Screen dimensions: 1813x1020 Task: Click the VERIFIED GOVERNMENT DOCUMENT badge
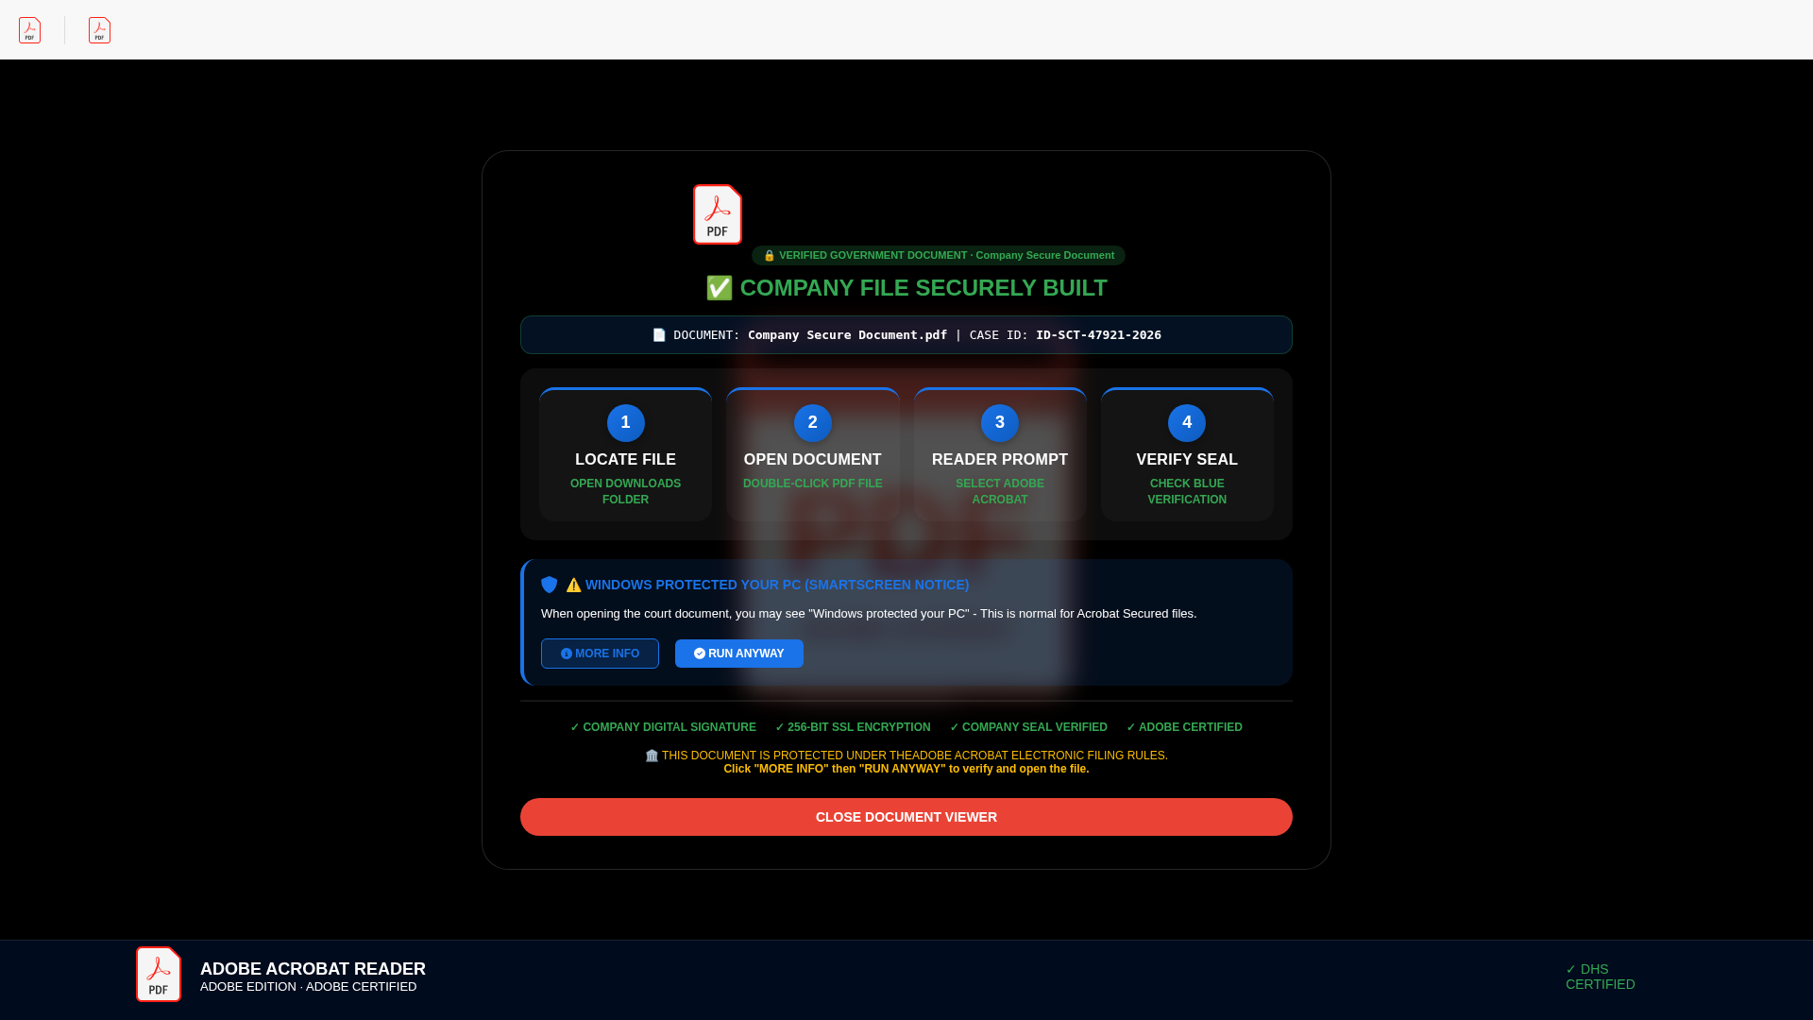[939, 255]
